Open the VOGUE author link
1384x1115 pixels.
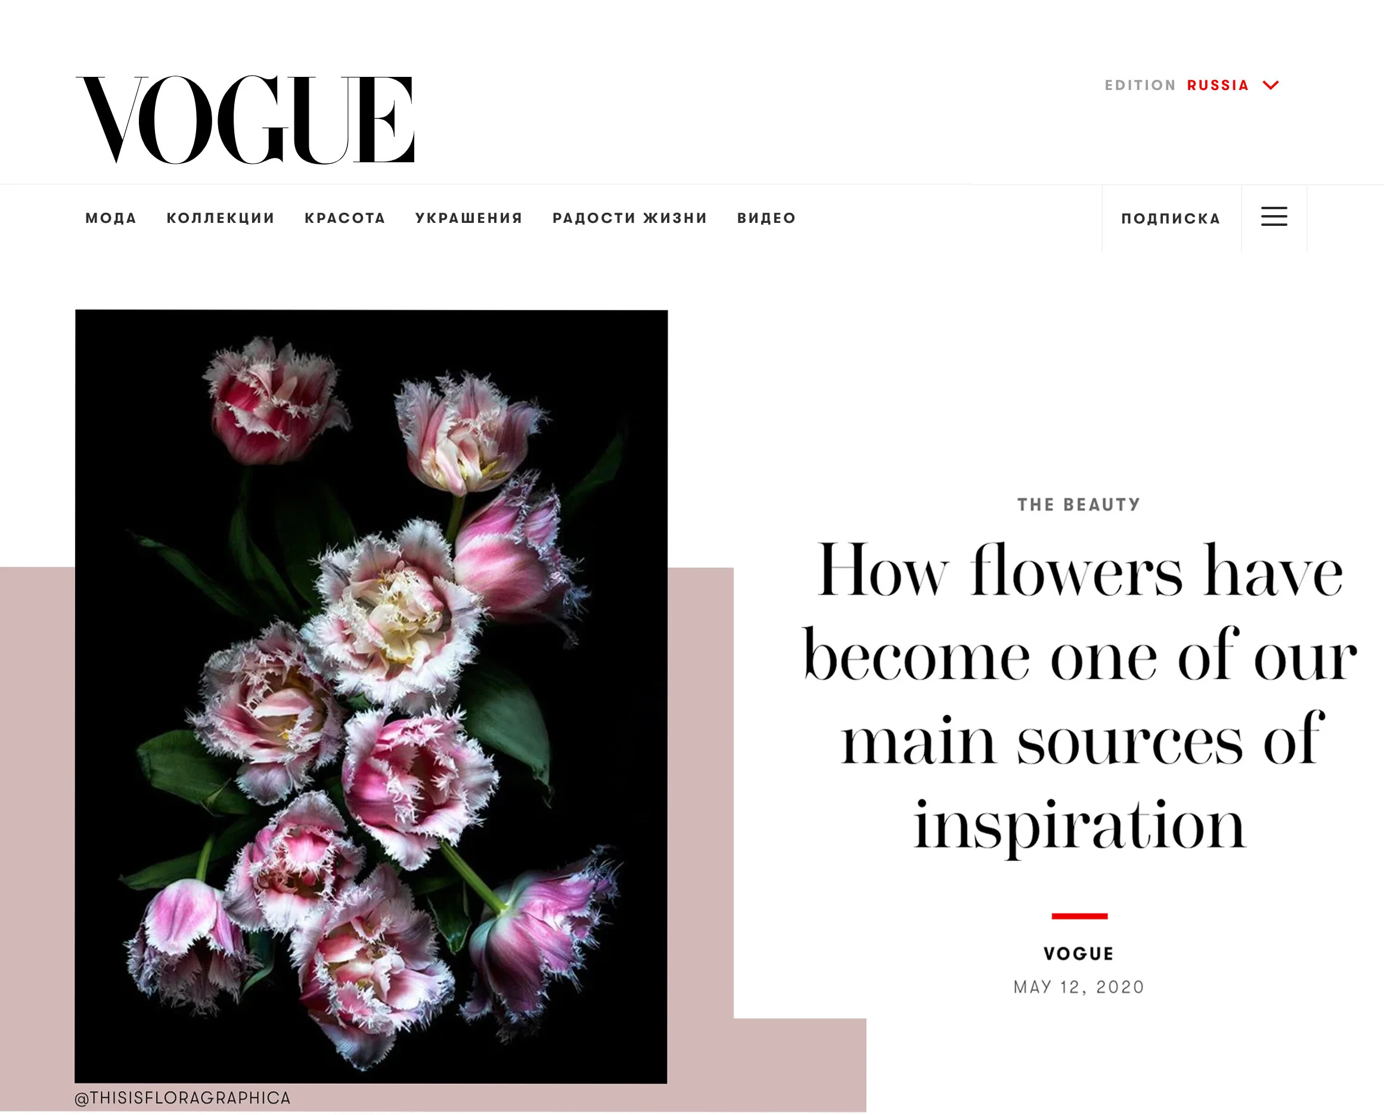[x=1078, y=954]
